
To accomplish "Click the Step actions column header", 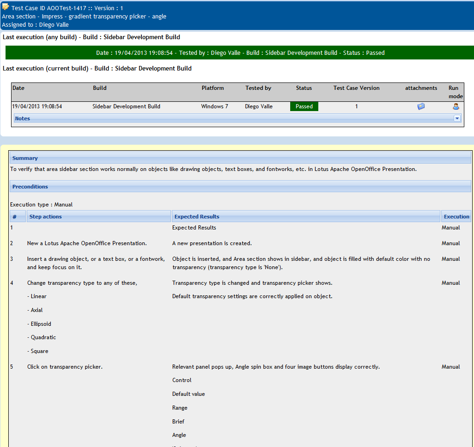I will coord(99,217).
